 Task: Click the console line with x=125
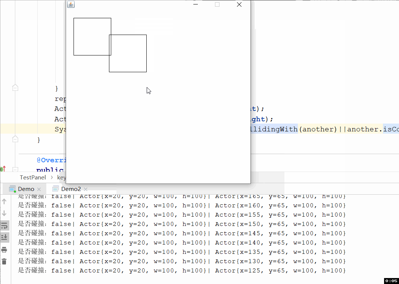(x=182, y=271)
